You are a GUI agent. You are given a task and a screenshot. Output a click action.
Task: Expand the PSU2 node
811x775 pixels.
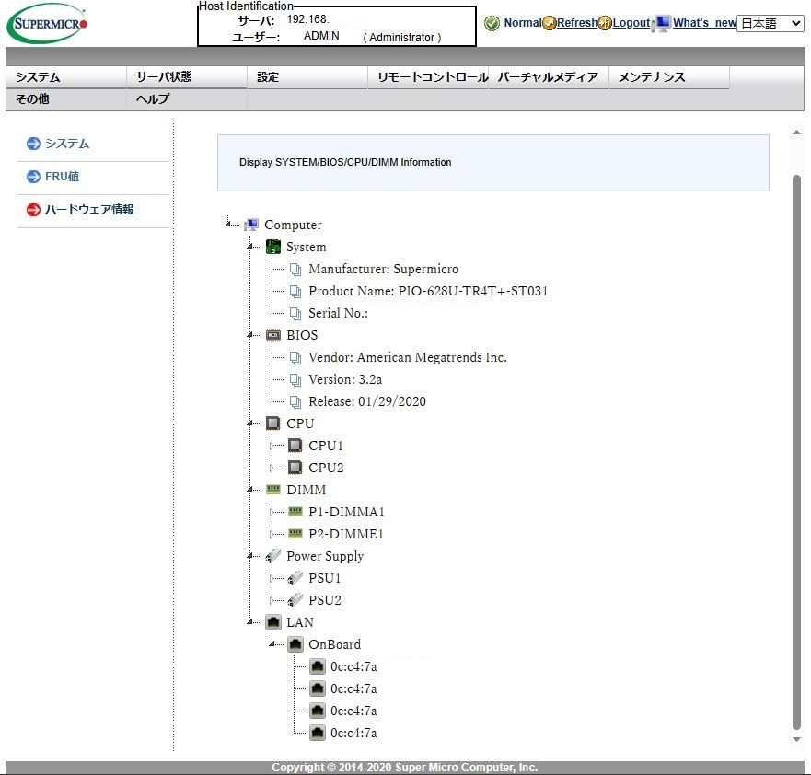pyautogui.click(x=272, y=600)
